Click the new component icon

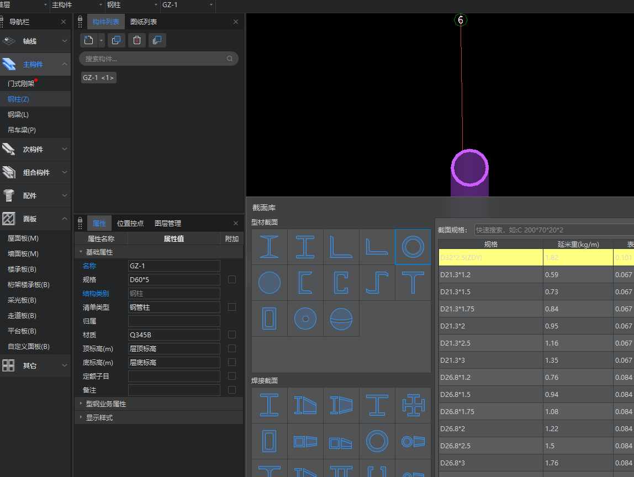coord(88,40)
